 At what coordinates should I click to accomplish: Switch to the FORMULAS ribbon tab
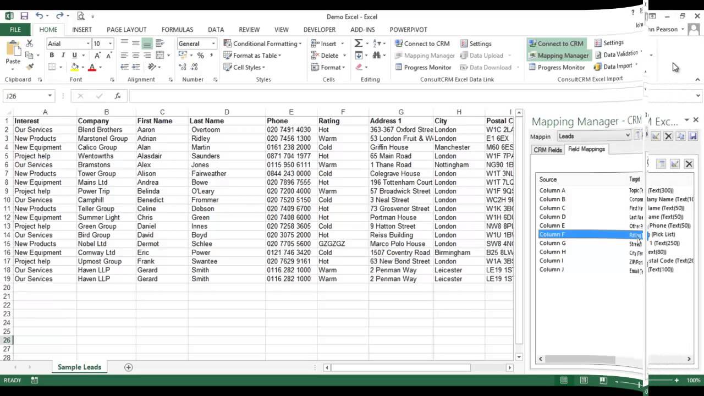pyautogui.click(x=177, y=30)
